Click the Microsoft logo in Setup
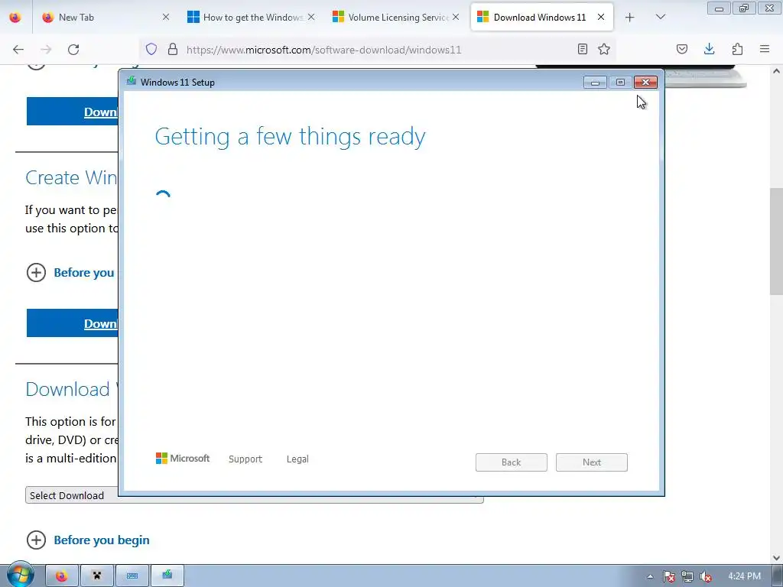The image size is (783, 587). tap(183, 459)
